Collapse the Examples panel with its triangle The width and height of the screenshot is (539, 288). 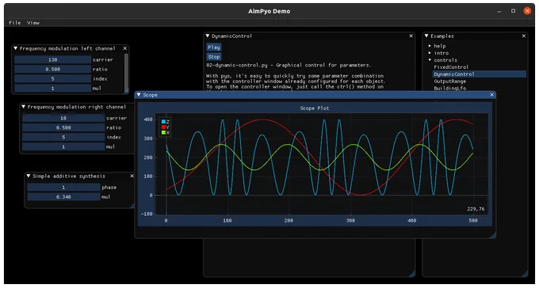click(426, 36)
